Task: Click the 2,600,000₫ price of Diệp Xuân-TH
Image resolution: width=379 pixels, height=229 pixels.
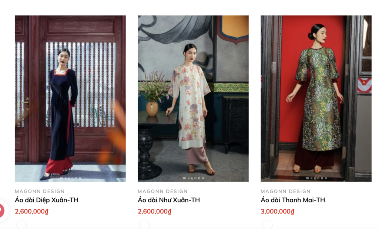Action: (32, 211)
